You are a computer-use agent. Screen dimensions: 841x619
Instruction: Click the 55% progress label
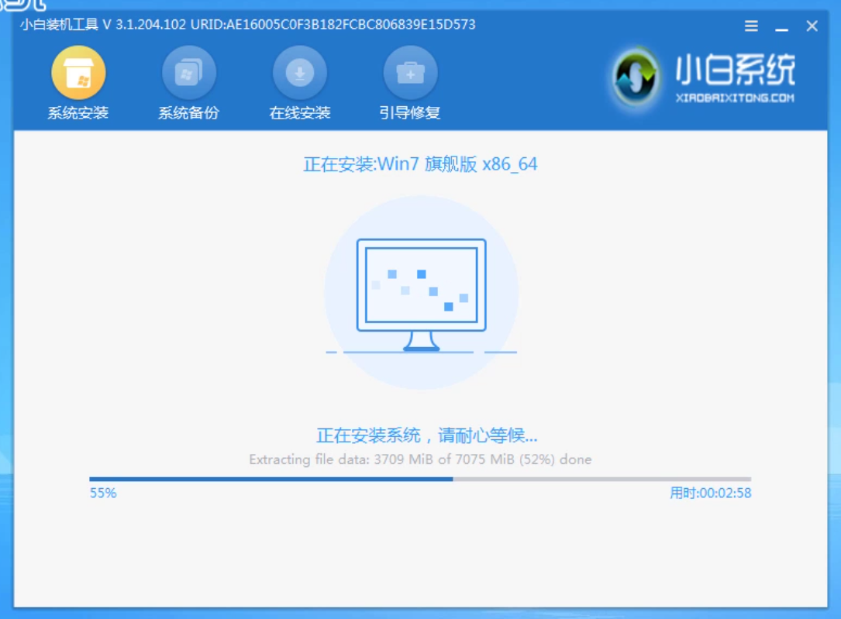pyautogui.click(x=103, y=493)
